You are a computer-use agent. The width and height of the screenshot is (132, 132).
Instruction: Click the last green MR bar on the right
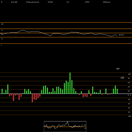point(117,91)
